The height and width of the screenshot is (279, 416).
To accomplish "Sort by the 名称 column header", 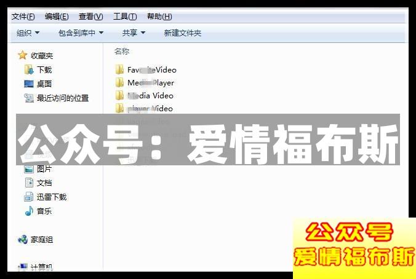I will tap(122, 51).
